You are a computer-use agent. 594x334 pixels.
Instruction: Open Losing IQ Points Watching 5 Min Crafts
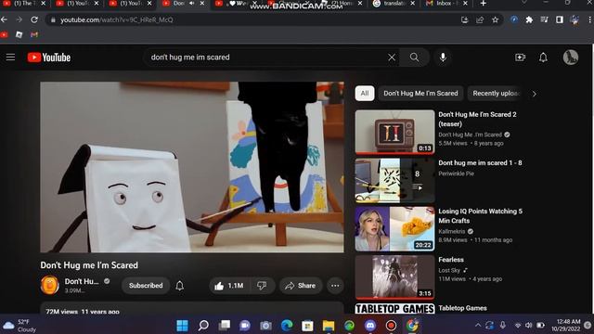pos(480,216)
